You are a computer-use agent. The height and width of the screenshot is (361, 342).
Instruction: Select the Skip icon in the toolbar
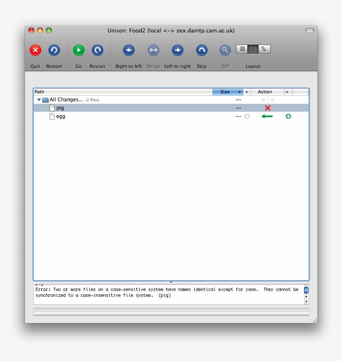(x=201, y=50)
